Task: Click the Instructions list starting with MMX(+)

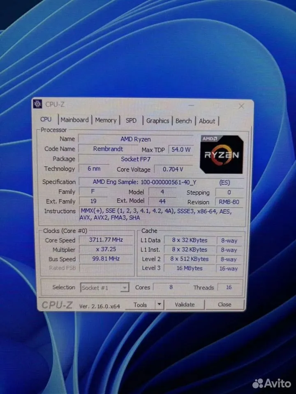Action: 161,214
